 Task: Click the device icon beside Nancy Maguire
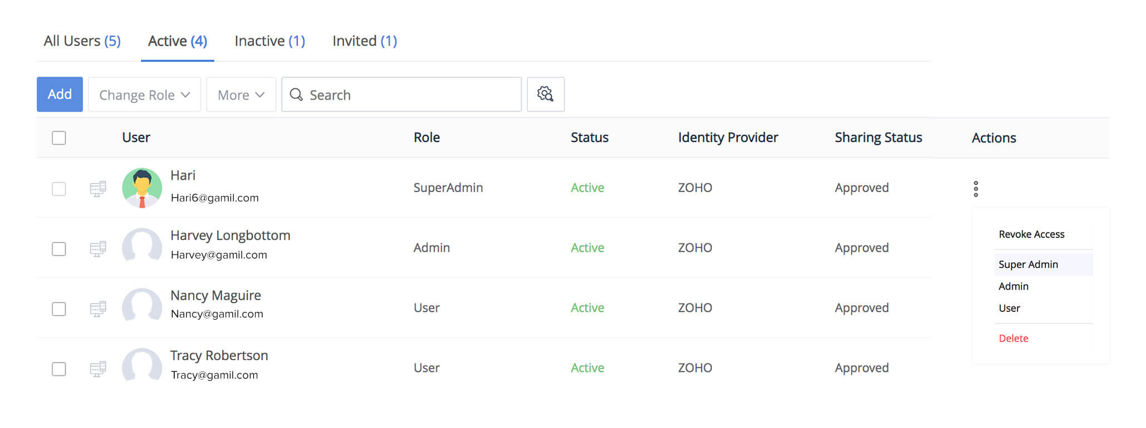98,308
